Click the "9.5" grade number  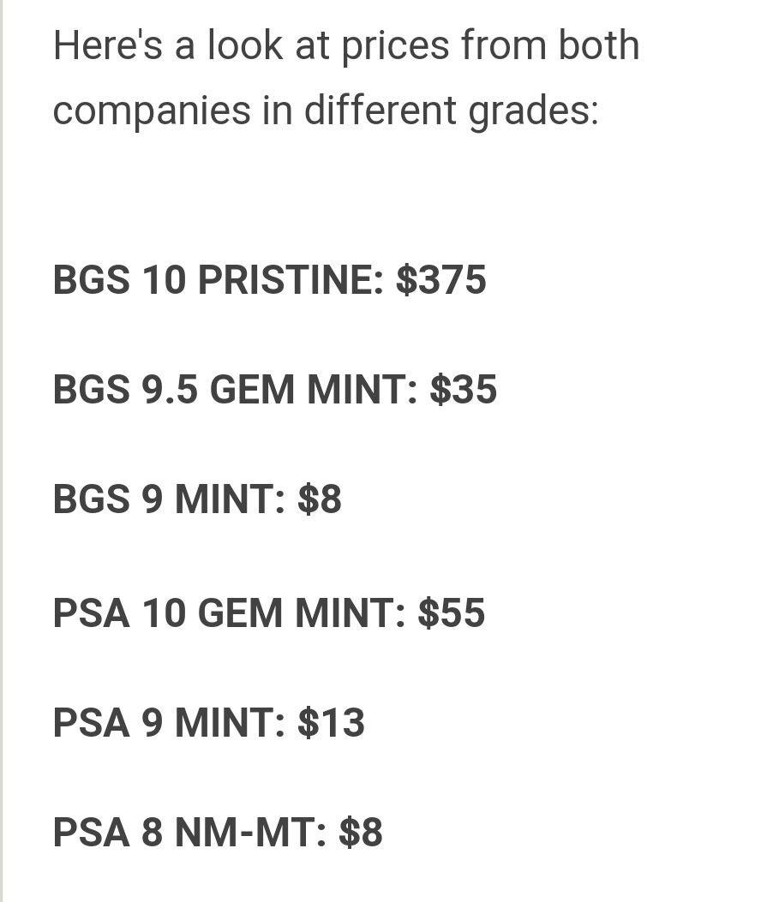169,389
